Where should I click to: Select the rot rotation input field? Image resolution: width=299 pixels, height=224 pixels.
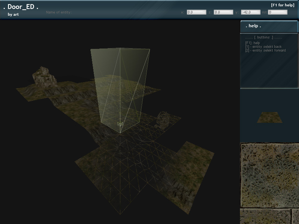(278, 12)
